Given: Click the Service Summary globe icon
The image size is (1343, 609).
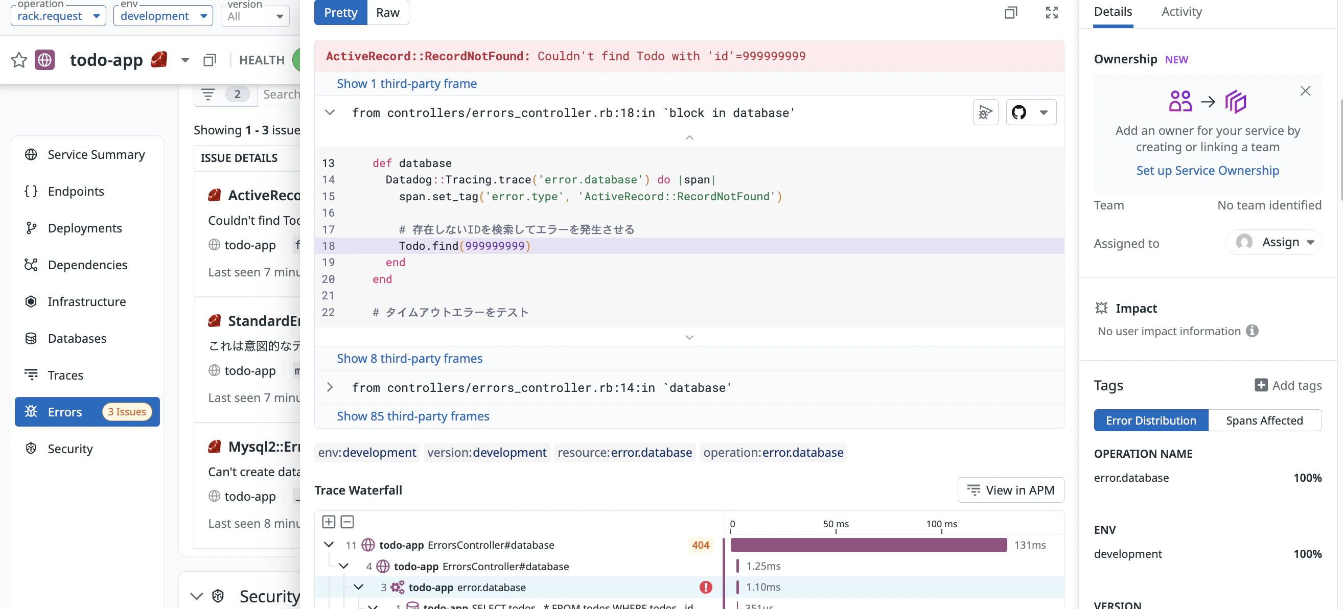Looking at the screenshot, I should (x=31, y=154).
